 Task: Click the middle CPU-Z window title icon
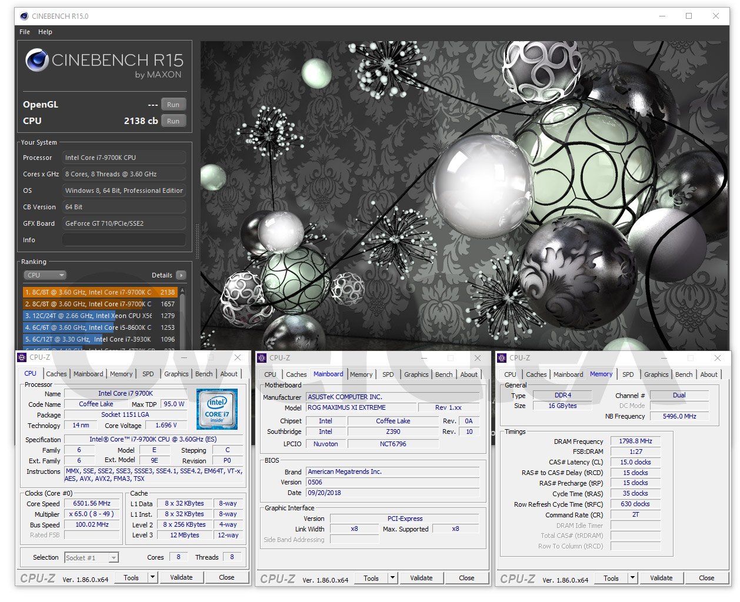click(262, 358)
